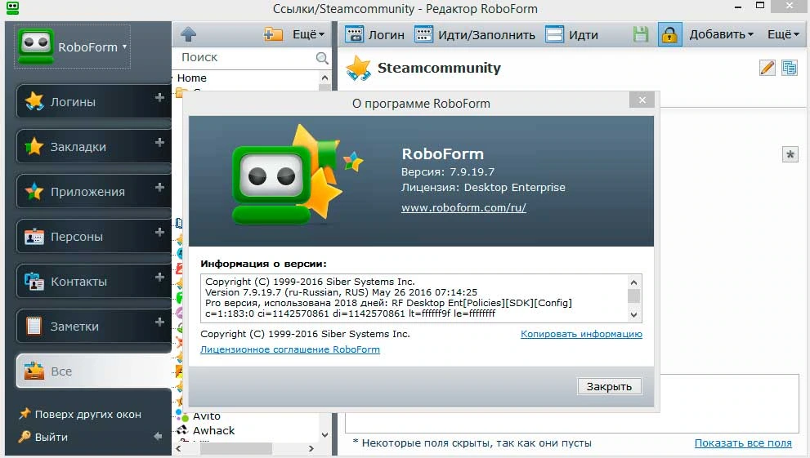Click the Идти/Заполнить toolbar button
Image resolution: width=810 pixels, height=458 pixels.
[475, 34]
